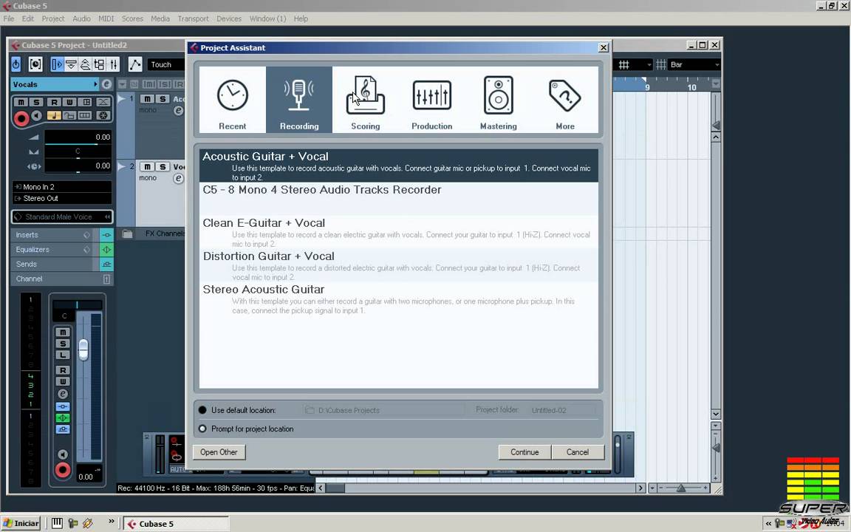Screen dimensions: 851x532
Task: Expand the Inserts inspector section
Action: 52,235
